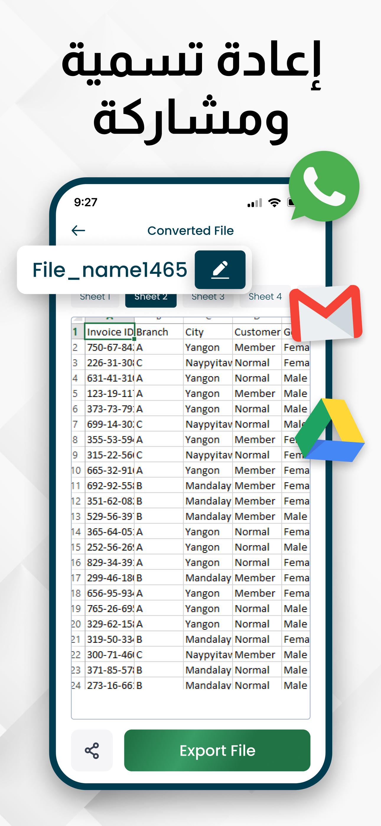
Task: Click the Export File button
Action: (x=217, y=750)
